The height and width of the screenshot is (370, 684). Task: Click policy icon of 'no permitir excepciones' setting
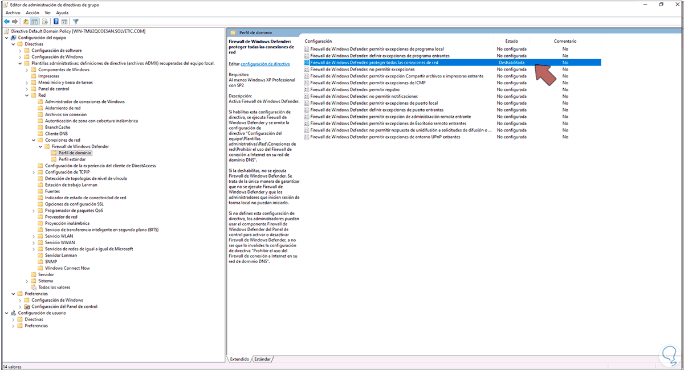pyautogui.click(x=307, y=69)
